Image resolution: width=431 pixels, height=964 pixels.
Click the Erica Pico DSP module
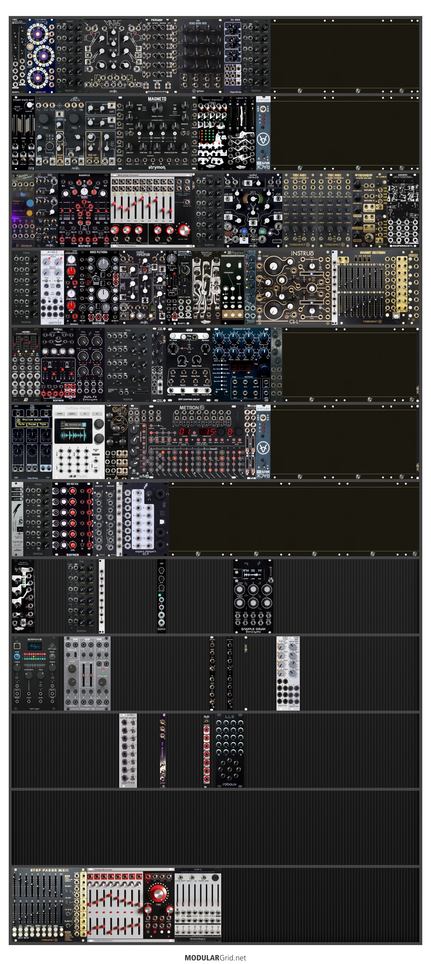[161, 596]
